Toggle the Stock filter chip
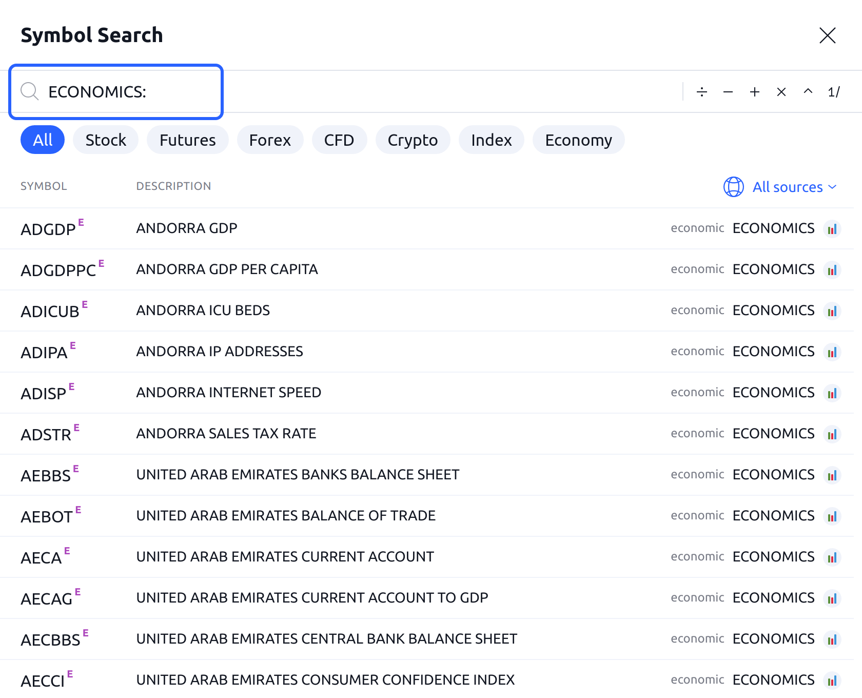Screen dimensions: 862x698 [x=106, y=140]
